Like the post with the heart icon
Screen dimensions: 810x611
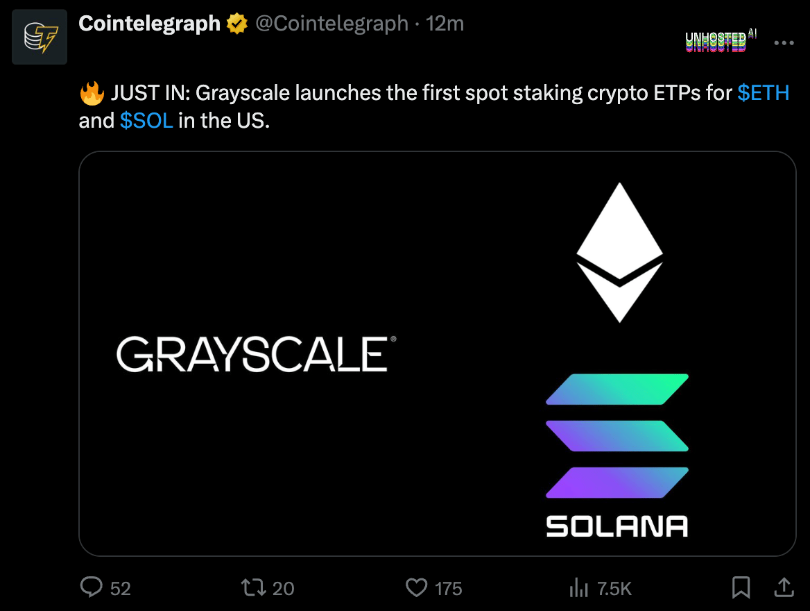click(416, 588)
